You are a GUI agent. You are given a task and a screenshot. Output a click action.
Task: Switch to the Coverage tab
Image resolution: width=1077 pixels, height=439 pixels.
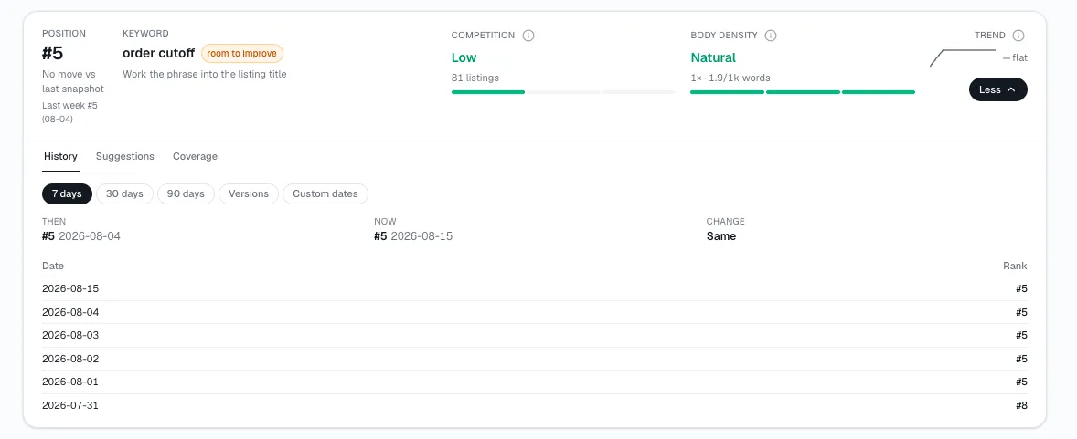(x=195, y=156)
